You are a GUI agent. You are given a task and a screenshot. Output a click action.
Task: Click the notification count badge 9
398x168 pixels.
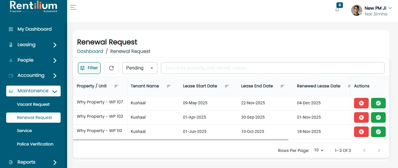pos(340,5)
